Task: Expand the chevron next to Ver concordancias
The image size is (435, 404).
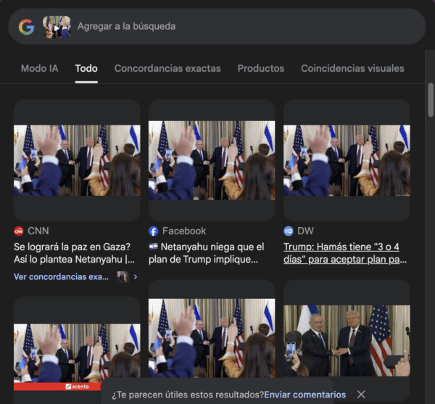Action: [x=136, y=276]
